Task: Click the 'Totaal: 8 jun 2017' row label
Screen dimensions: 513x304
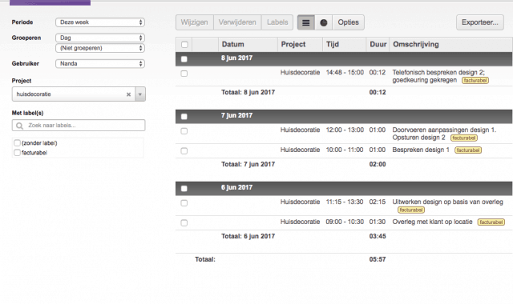Action: 248,93
